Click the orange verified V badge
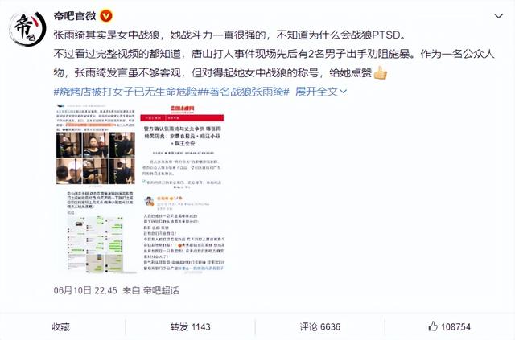The image size is (515, 340). 106,16
